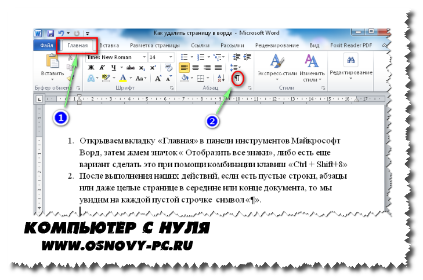Click the multilevel list icon
This screenshot has width=423, height=280.
click(x=217, y=57)
